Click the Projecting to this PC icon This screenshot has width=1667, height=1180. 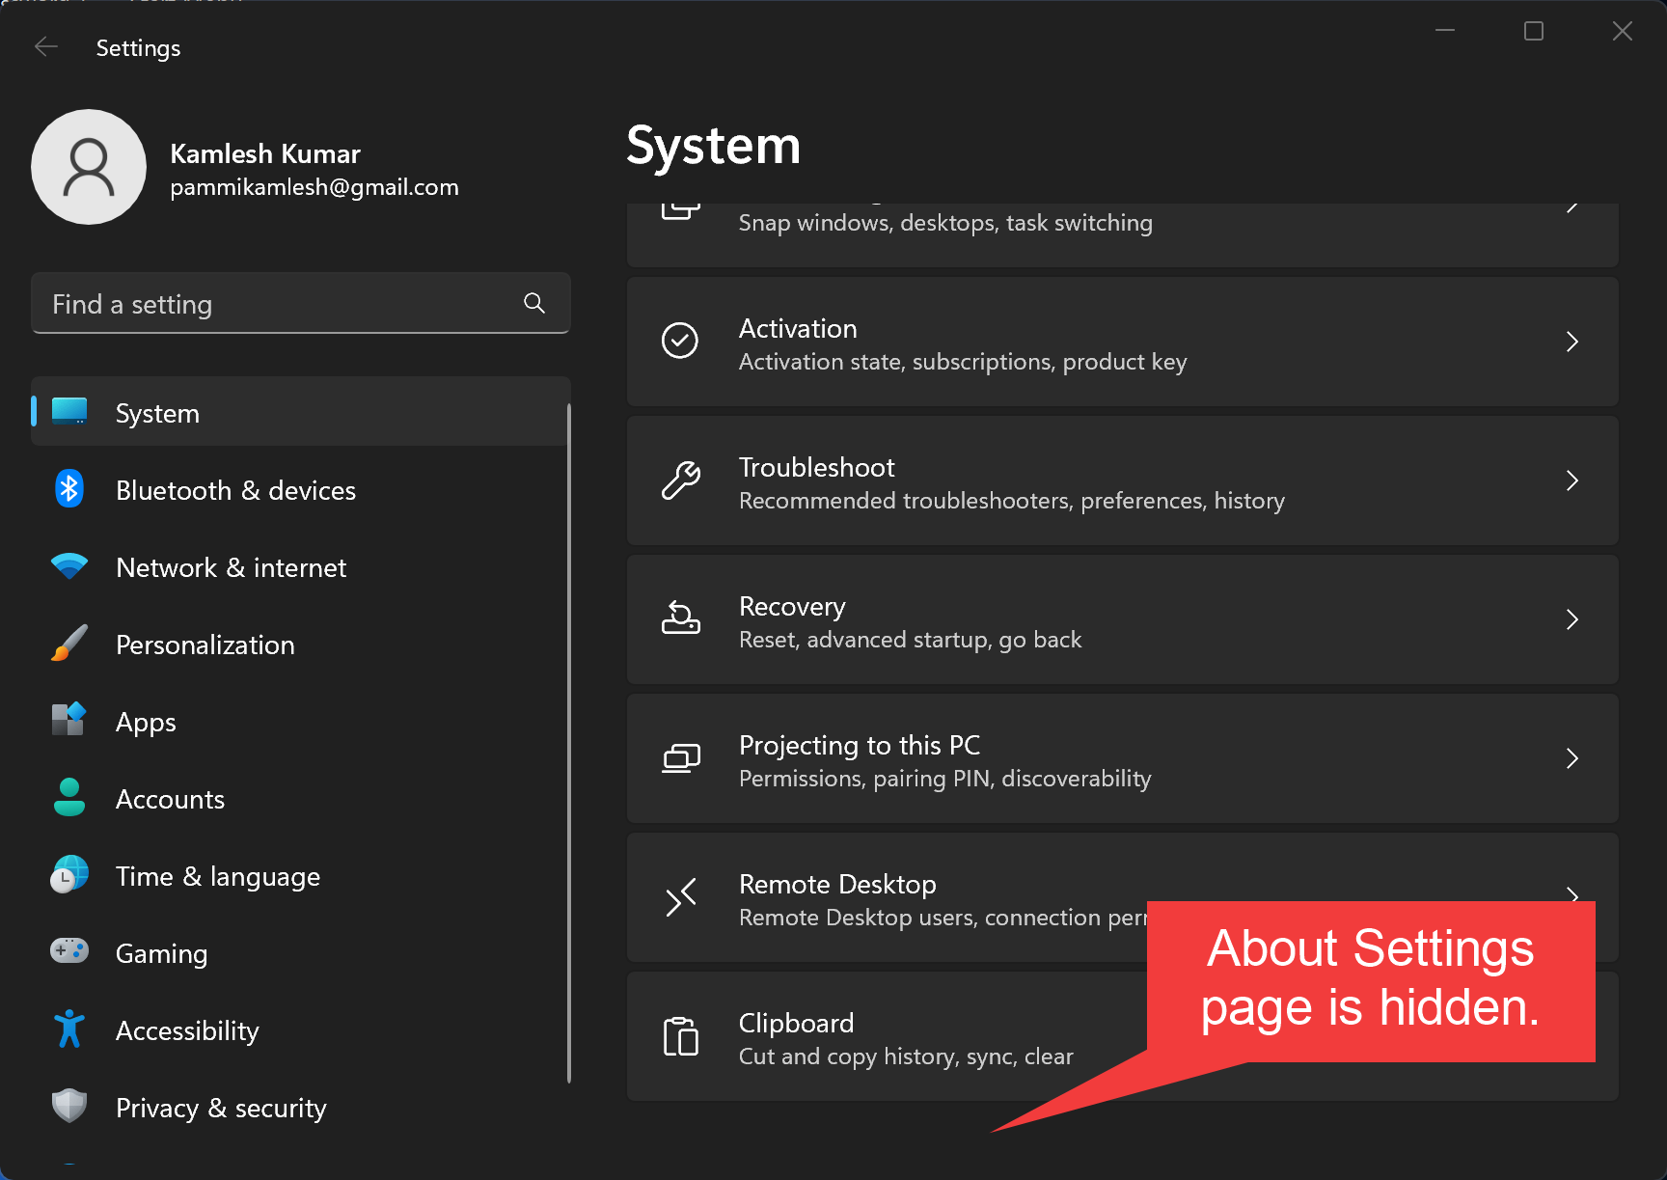(680, 757)
